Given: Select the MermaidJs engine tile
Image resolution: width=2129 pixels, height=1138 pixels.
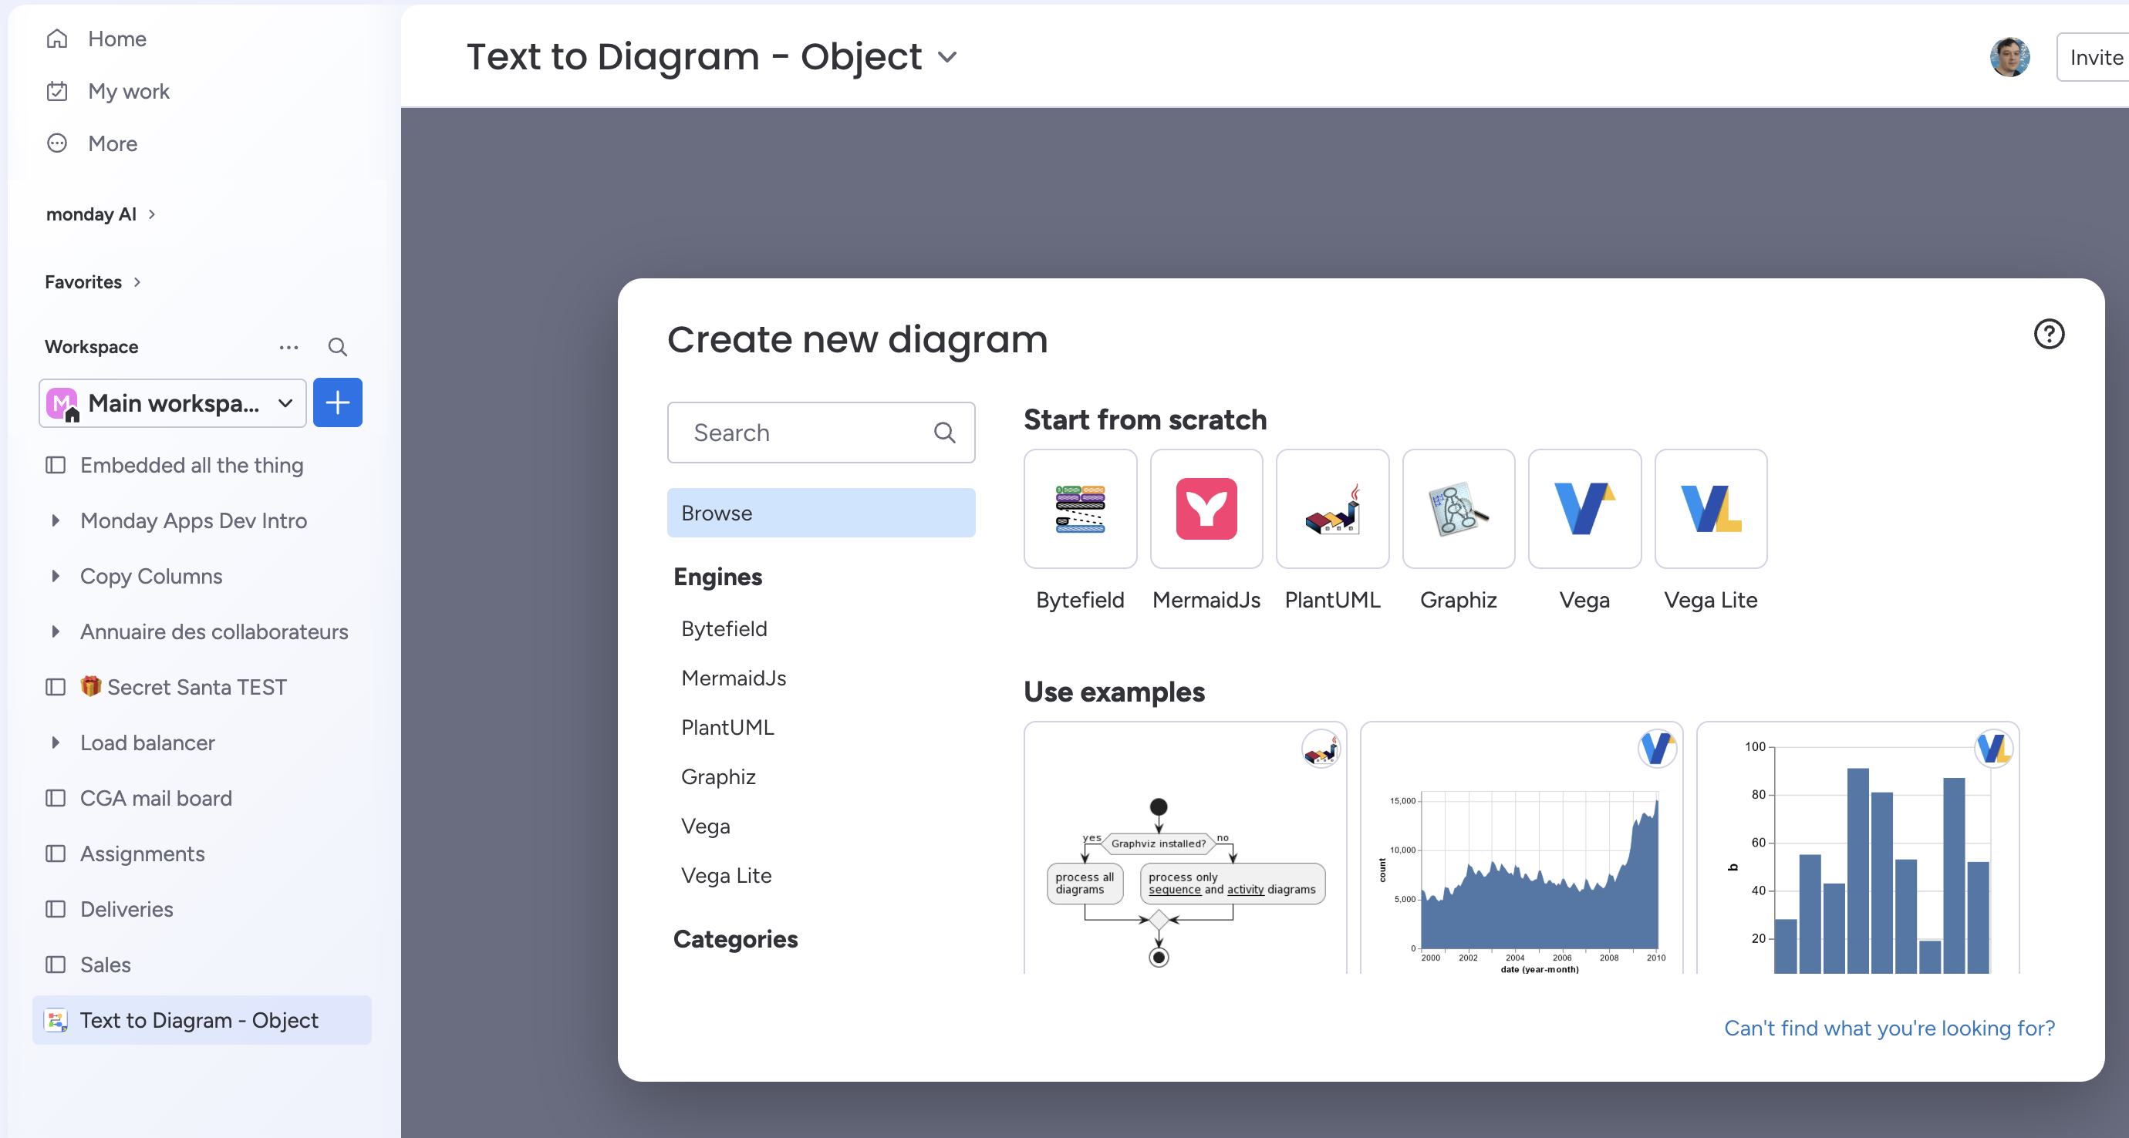Looking at the screenshot, I should click(x=1206, y=509).
